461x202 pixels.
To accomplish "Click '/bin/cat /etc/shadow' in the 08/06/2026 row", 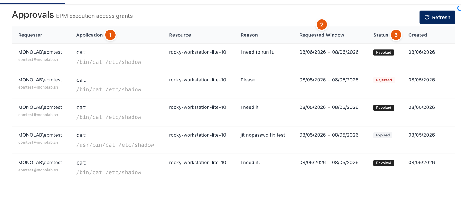I will click(x=109, y=62).
